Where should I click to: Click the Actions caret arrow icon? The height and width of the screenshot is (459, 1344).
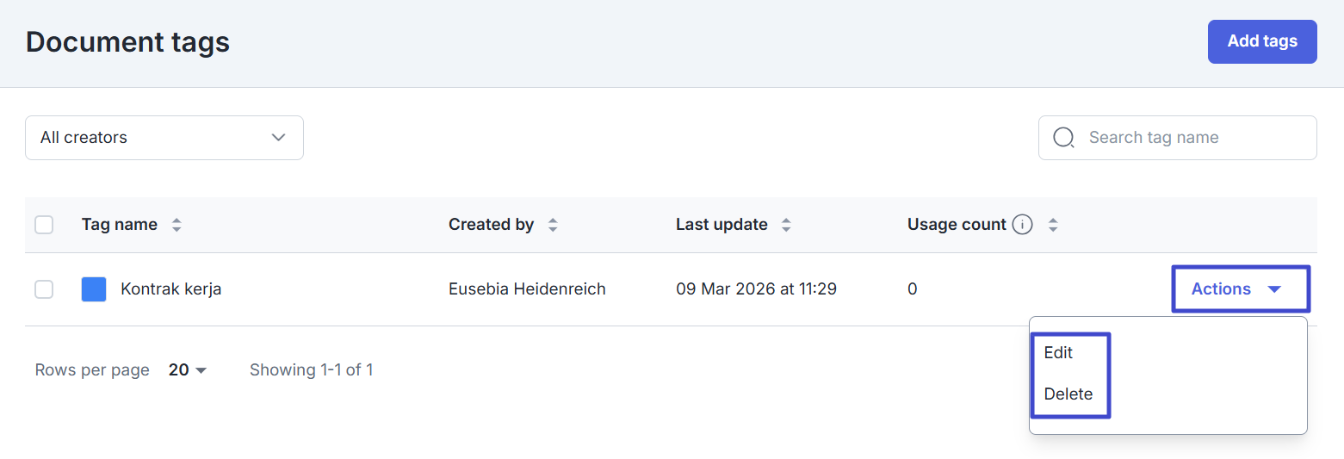(1275, 289)
